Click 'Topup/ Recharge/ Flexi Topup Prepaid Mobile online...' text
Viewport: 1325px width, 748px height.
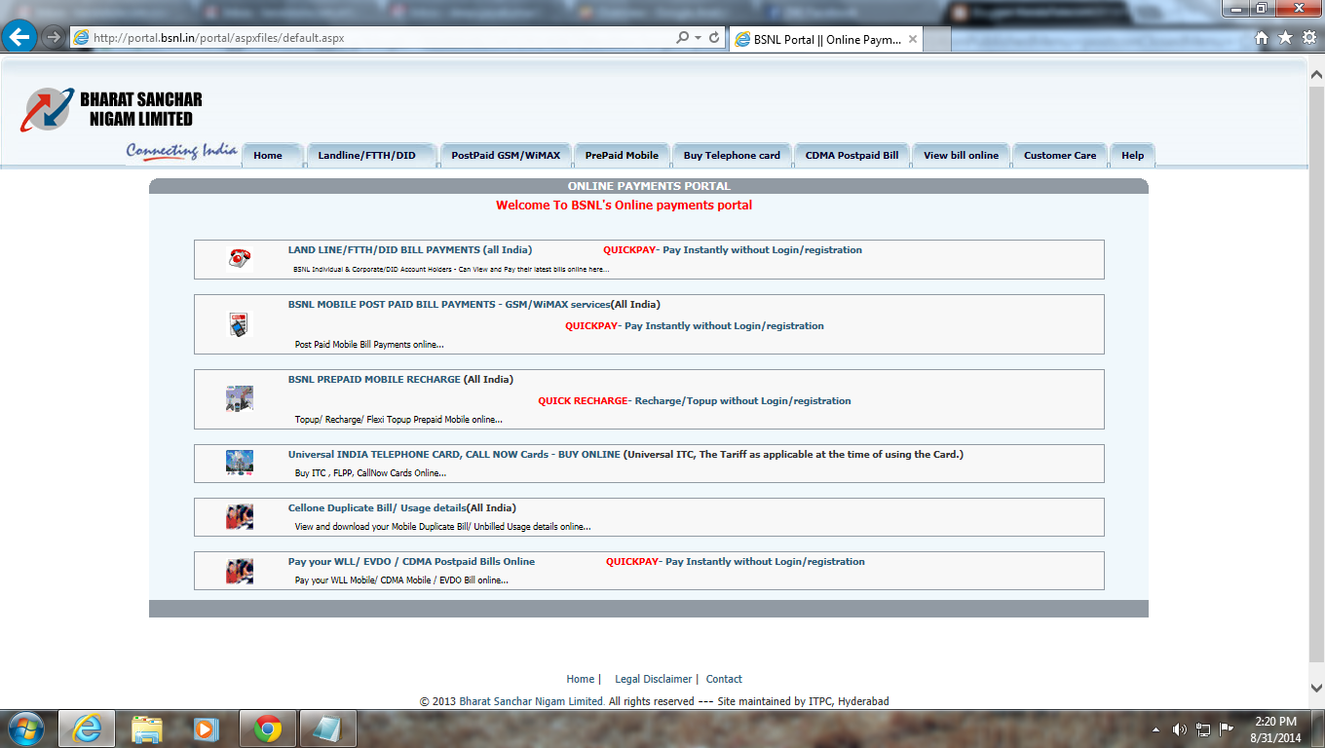(398, 420)
